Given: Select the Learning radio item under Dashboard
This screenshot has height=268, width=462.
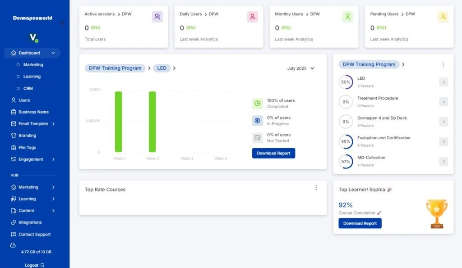Looking at the screenshot, I should coord(18,77).
